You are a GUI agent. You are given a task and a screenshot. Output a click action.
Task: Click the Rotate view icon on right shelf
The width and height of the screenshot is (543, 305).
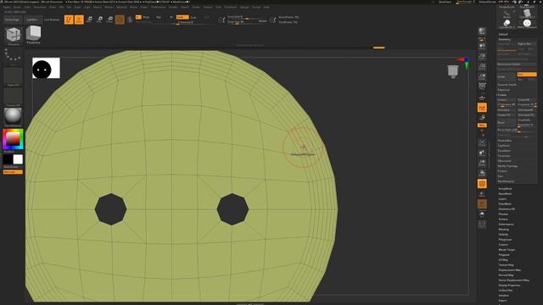click(482, 173)
